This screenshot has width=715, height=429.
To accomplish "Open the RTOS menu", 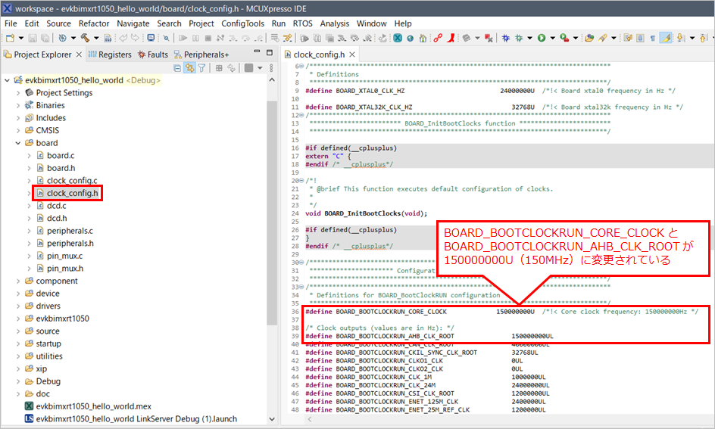I will (303, 23).
